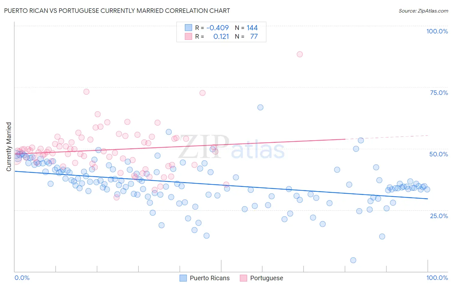
Task: Click the pink Portuguese legend swatch
Action: point(243,278)
